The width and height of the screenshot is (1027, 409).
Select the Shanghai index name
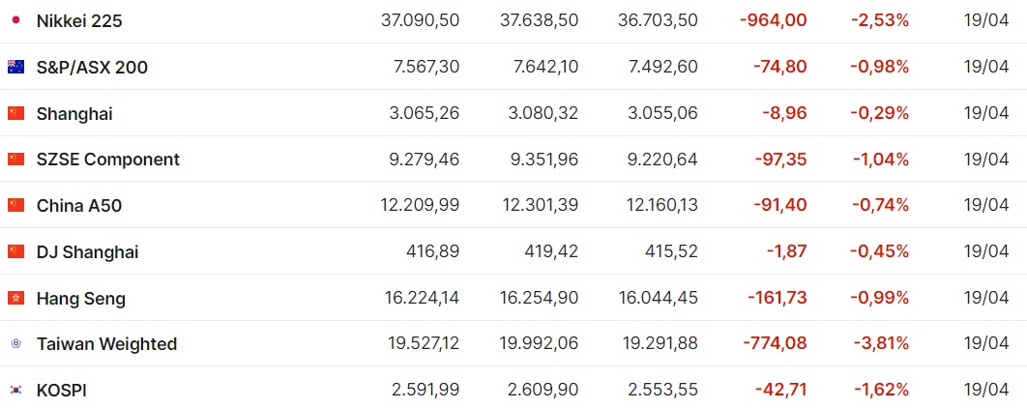pos(74,114)
